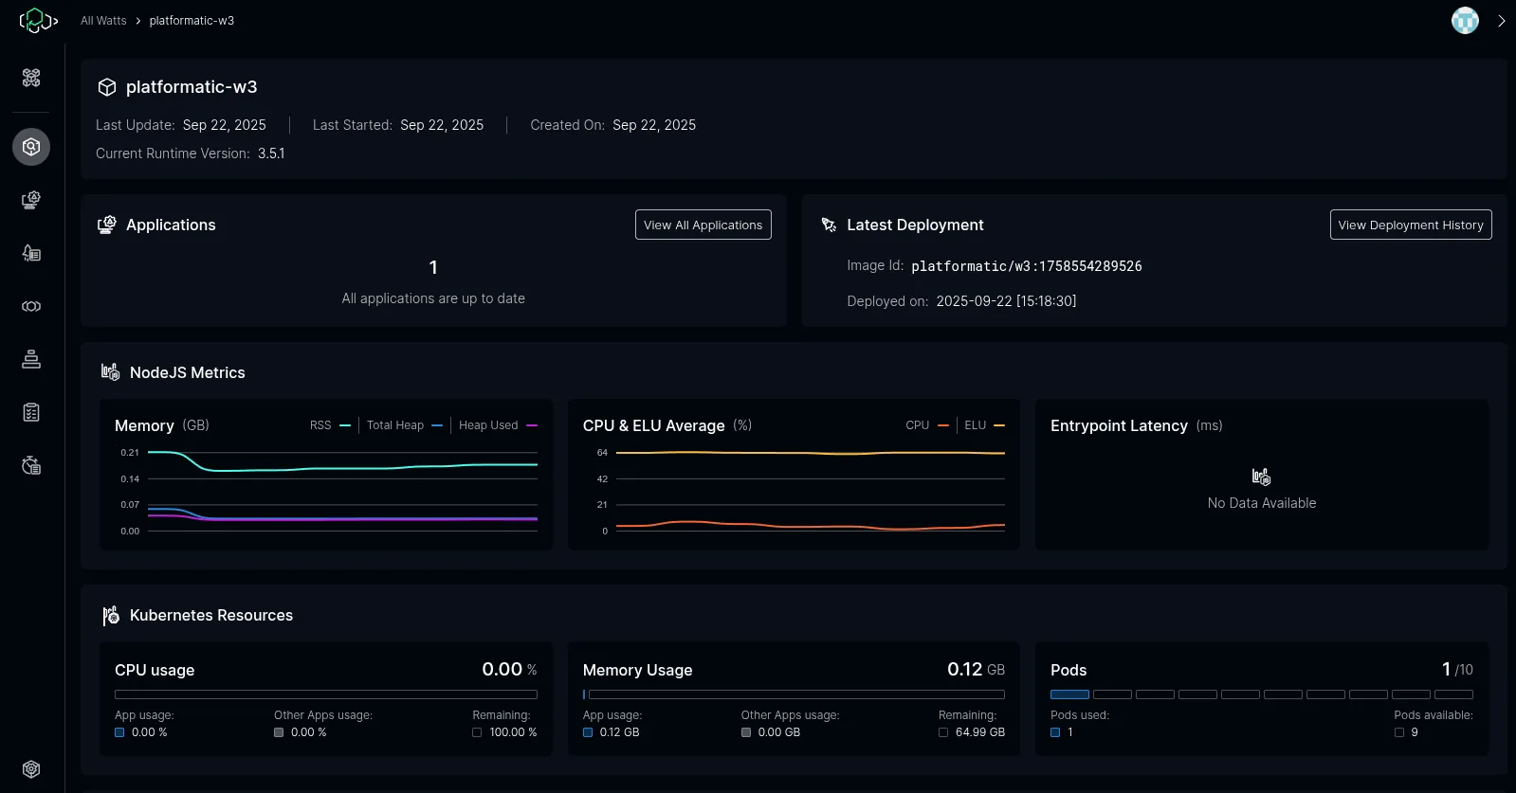Click the CPU usage progress bar
Screen dimensions: 1516x793
pyautogui.click(x=325, y=694)
